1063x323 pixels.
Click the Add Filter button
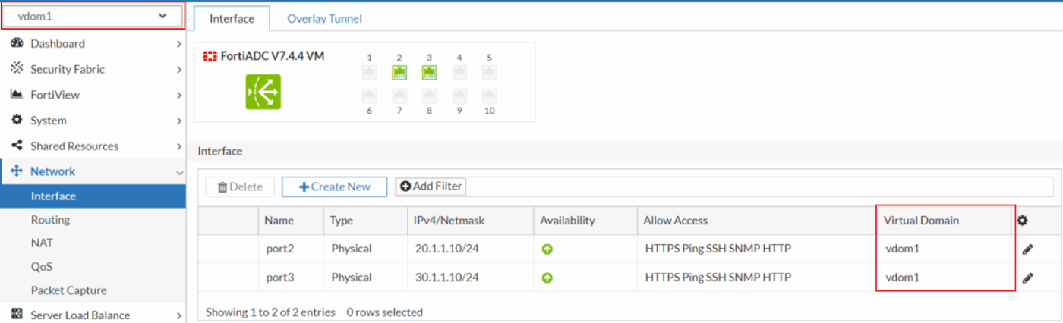click(431, 187)
